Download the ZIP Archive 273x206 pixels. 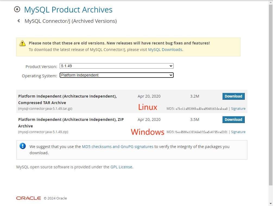tap(233, 120)
